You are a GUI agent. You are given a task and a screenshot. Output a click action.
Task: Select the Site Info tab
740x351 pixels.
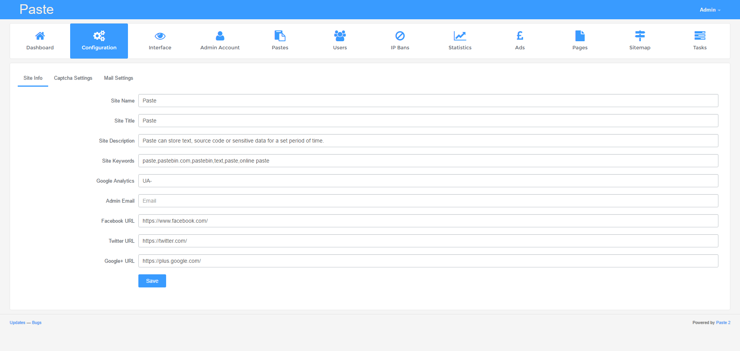point(32,78)
